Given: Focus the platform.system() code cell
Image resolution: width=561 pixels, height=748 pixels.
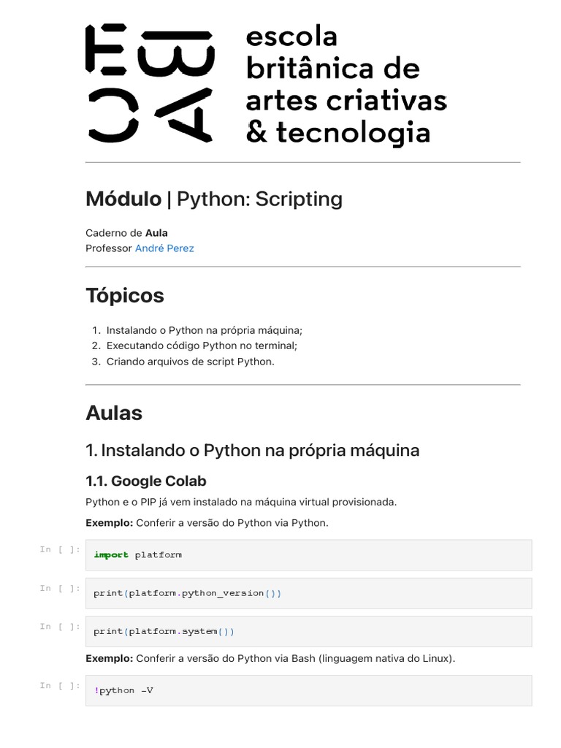Looking at the screenshot, I should 308,631.
